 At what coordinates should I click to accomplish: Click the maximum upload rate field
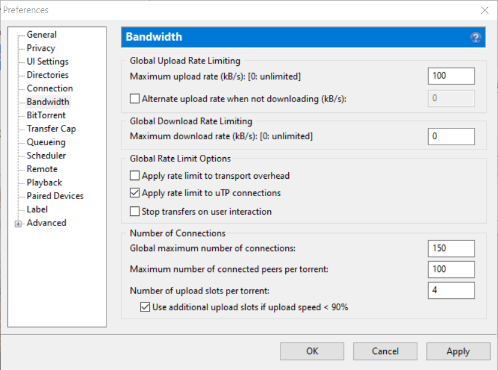point(451,76)
